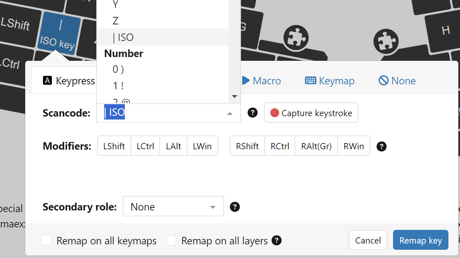The width and height of the screenshot is (460, 258).
Task: Click help icon next to Secondary role
Action: [235, 207]
